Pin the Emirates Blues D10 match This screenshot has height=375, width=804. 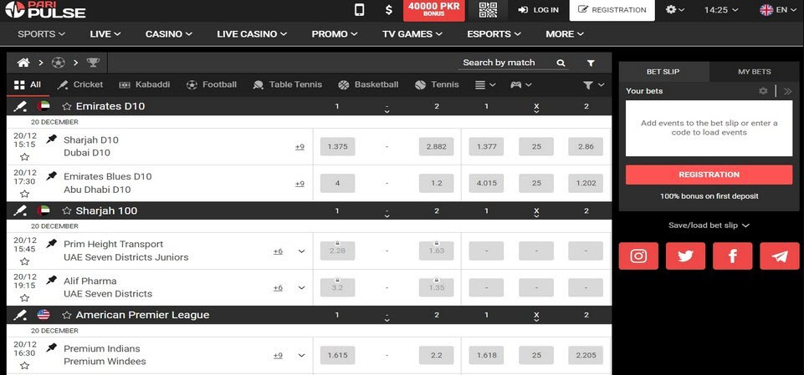point(51,176)
